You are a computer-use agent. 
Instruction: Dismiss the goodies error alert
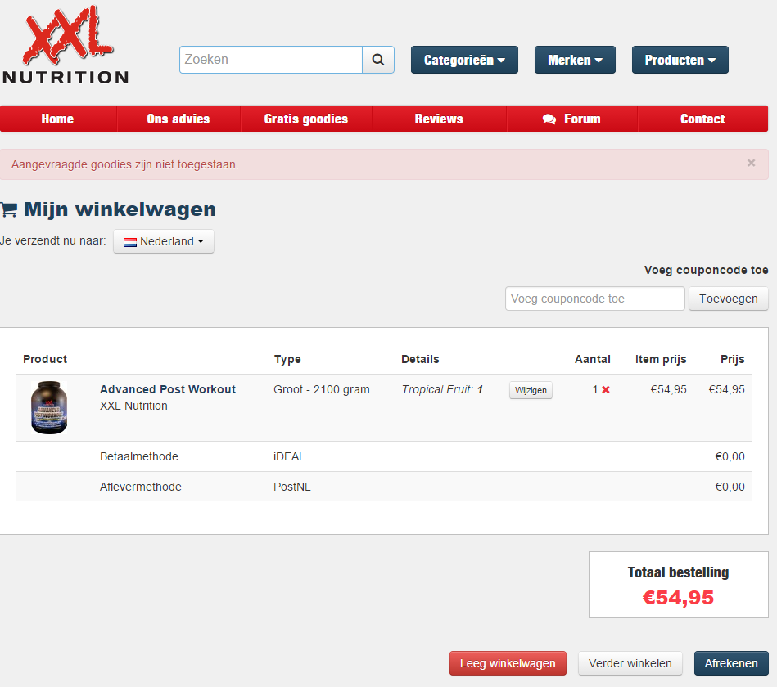pyautogui.click(x=751, y=164)
